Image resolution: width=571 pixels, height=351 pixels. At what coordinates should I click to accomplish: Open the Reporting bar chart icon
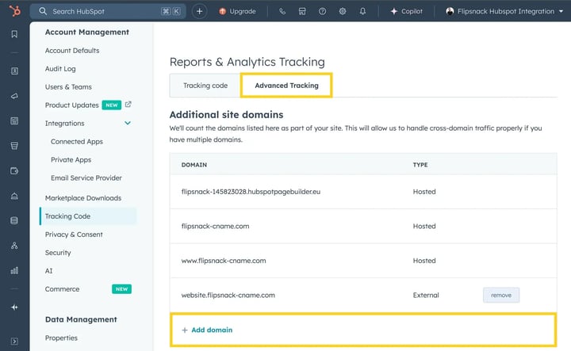(x=14, y=270)
